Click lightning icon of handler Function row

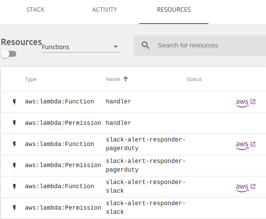click(x=15, y=102)
